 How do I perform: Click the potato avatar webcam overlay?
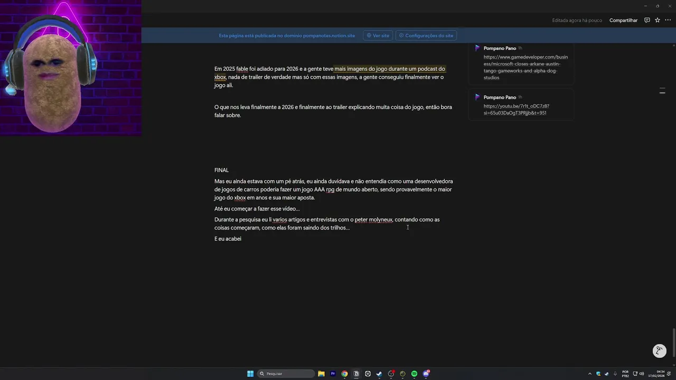click(x=71, y=68)
